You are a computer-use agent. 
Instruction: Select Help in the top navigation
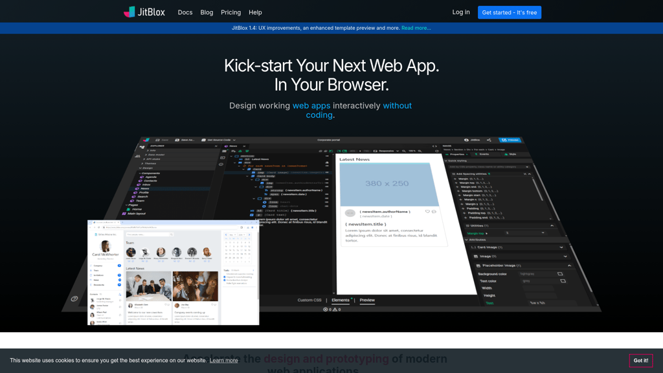255,12
